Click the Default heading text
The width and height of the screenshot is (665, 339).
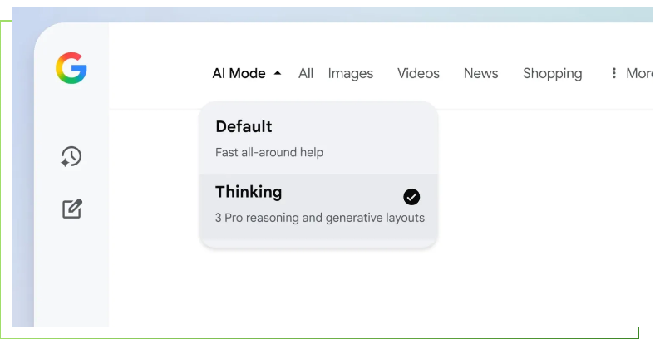[244, 126]
